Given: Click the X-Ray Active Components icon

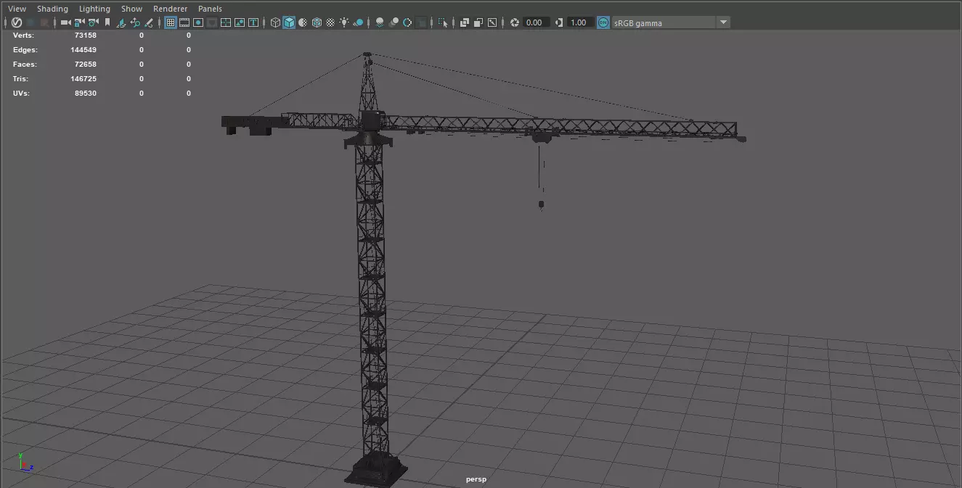Looking at the screenshot, I should pos(478,22).
